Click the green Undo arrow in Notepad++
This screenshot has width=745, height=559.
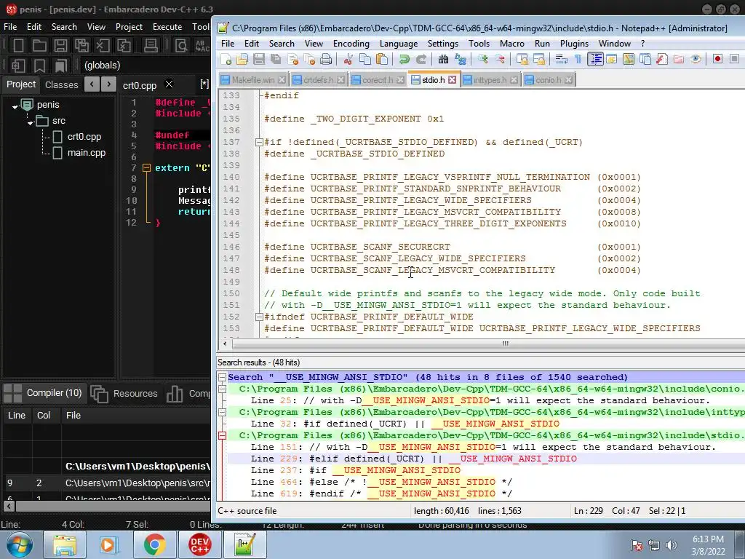coord(405,60)
